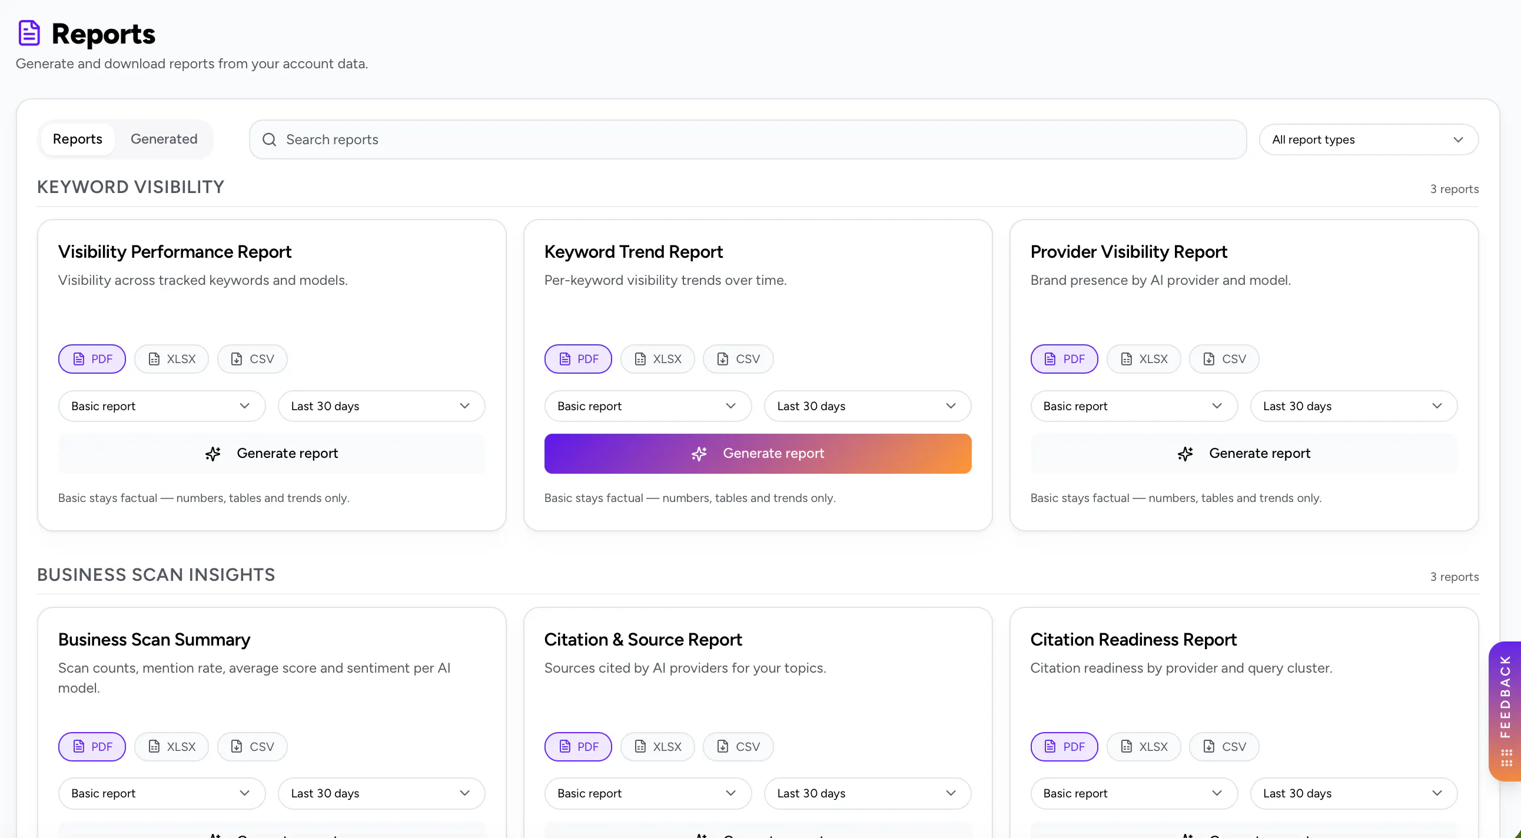
Task: Click the Feedback grid dots icon
Action: (1506, 758)
